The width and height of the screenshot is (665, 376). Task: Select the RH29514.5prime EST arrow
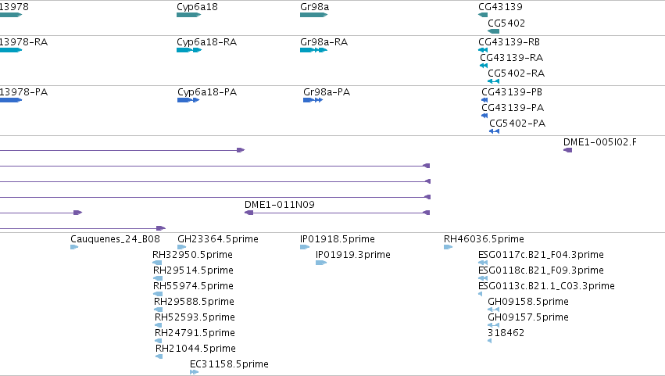(x=158, y=278)
